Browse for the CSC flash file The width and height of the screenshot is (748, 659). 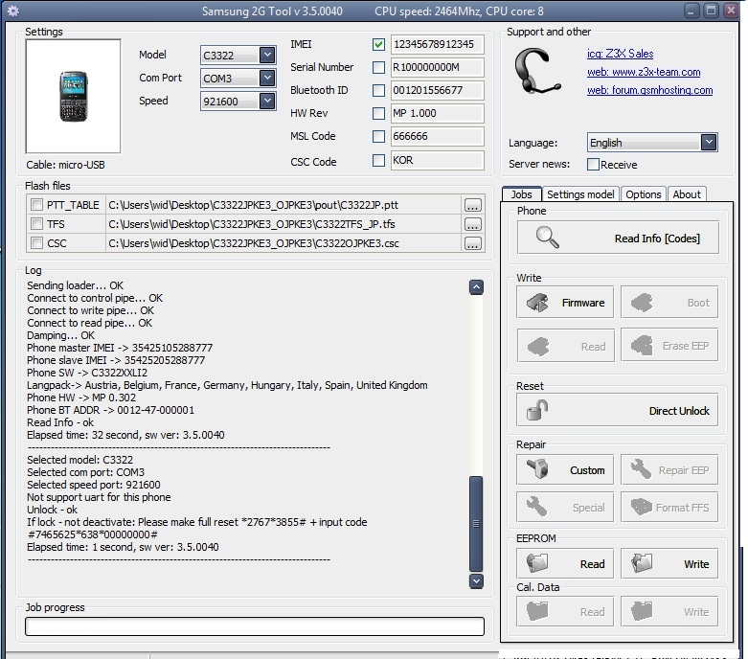tap(473, 243)
